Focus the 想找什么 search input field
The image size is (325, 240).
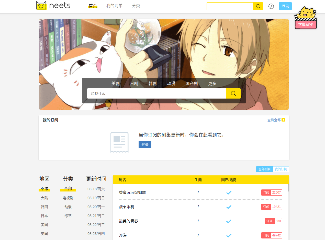tap(156, 93)
